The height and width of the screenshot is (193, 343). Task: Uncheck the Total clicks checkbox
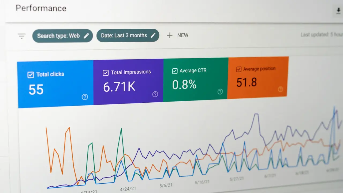tap(31, 75)
